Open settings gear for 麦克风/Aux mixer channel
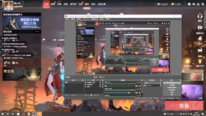 pyautogui.click(x=140, y=86)
